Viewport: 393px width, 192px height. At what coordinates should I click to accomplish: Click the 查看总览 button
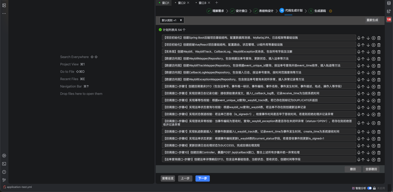tap(168, 179)
